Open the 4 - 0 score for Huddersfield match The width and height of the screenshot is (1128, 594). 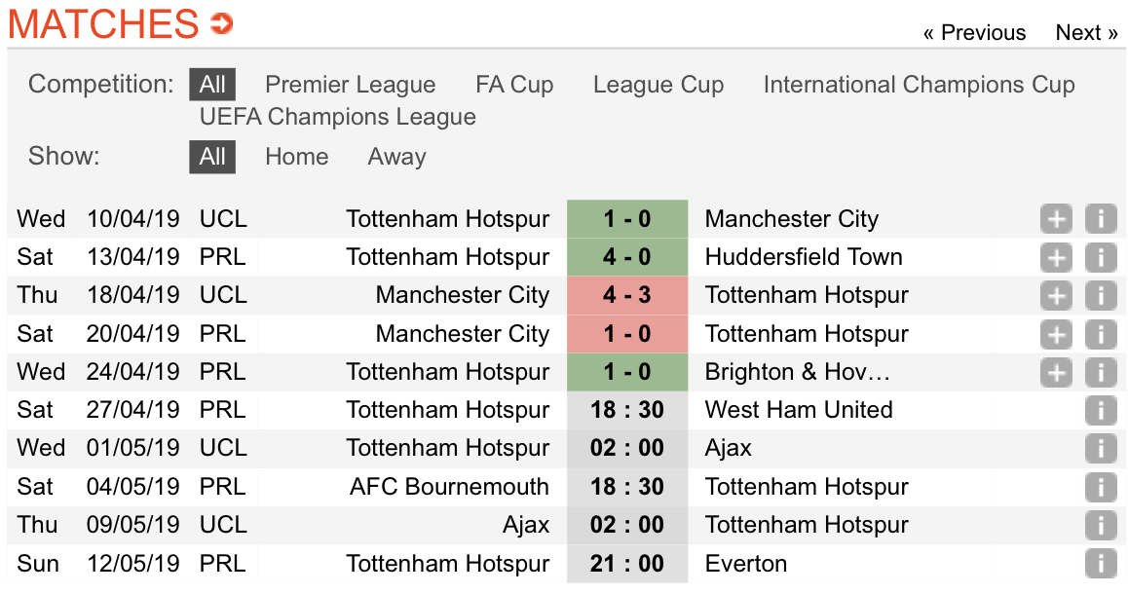coord(627,257)
